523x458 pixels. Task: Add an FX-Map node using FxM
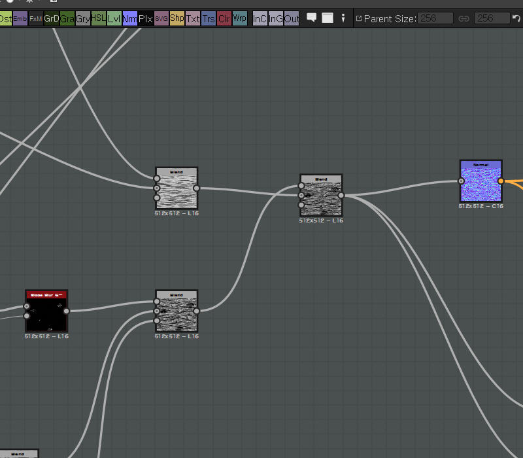(35, 18)
